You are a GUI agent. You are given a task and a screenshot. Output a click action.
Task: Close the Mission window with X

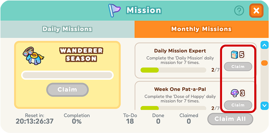click(256, 11)
